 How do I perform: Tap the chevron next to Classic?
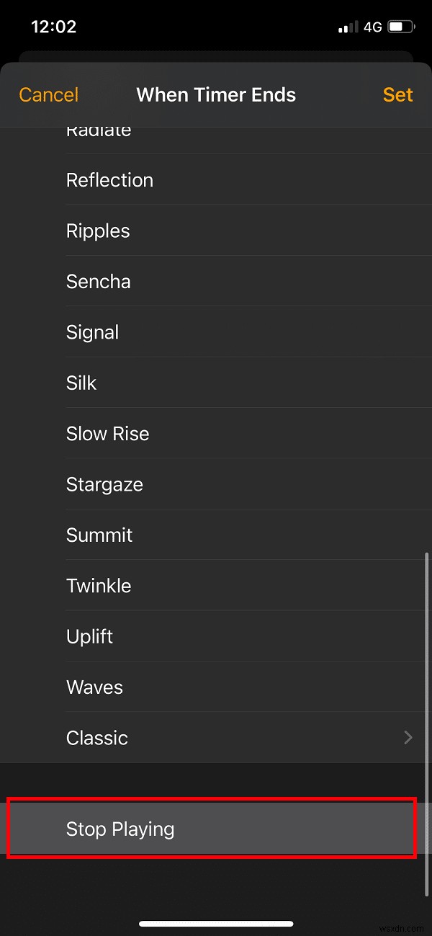click(408, 738)
